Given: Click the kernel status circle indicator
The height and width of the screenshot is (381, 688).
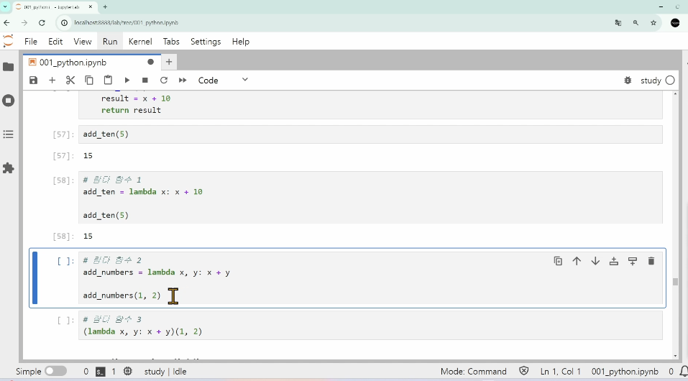Looking at the screenshot, I should [x=670, y=81].
